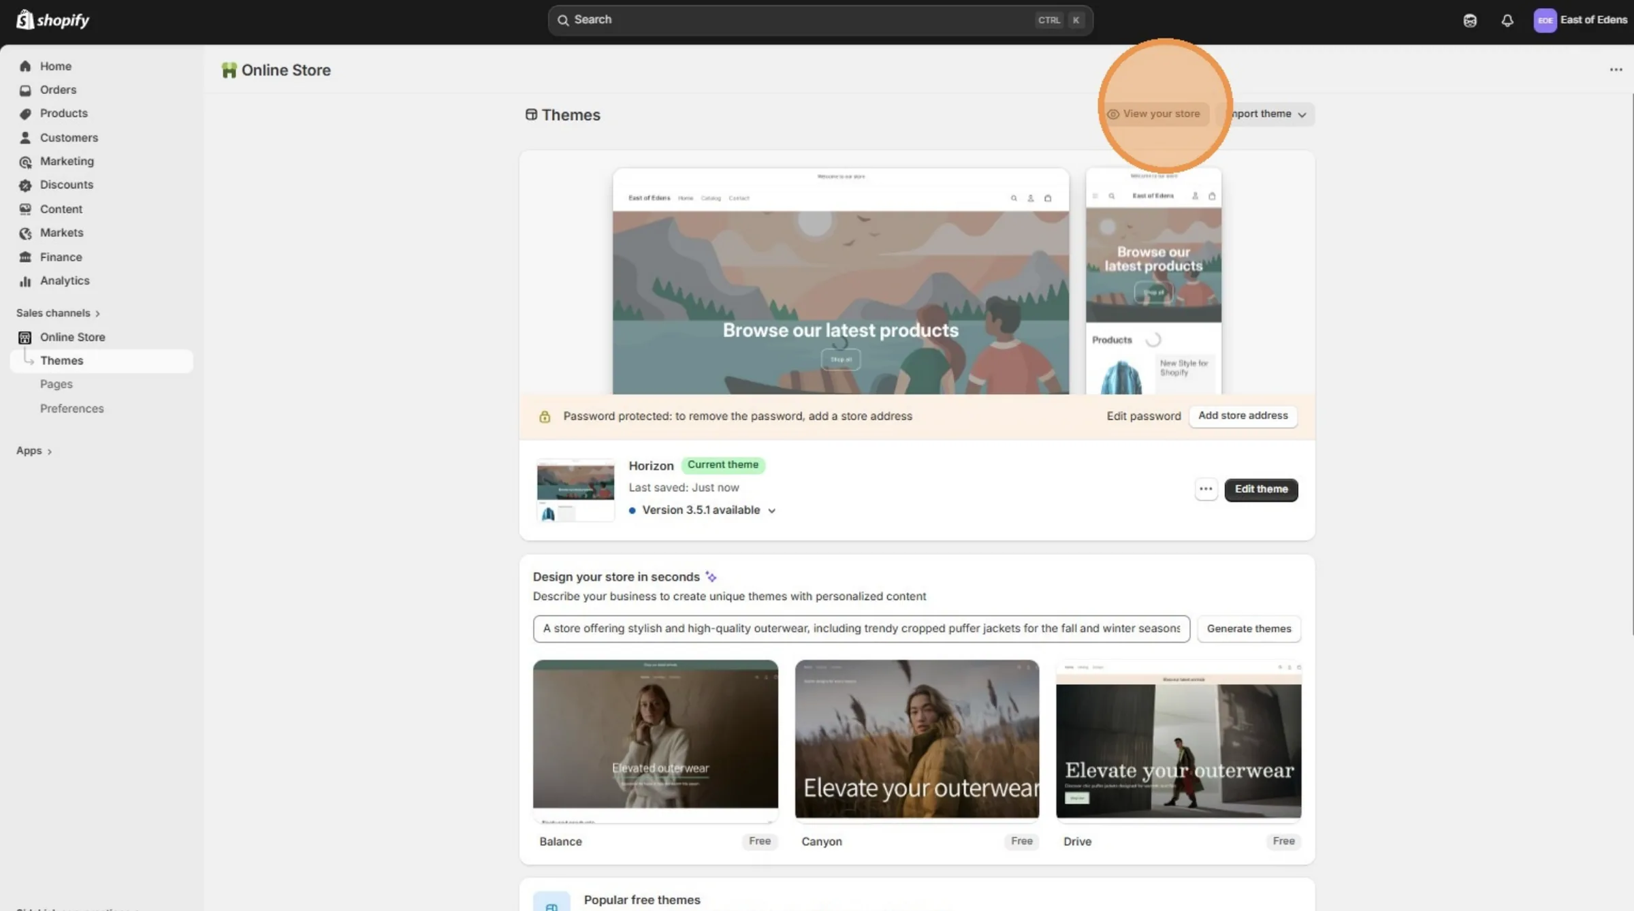Image resolution: width=1634 pixels, height=911 pixels.
Task: Click the Popular free themes heading
Action: click(x=642, y=899)
